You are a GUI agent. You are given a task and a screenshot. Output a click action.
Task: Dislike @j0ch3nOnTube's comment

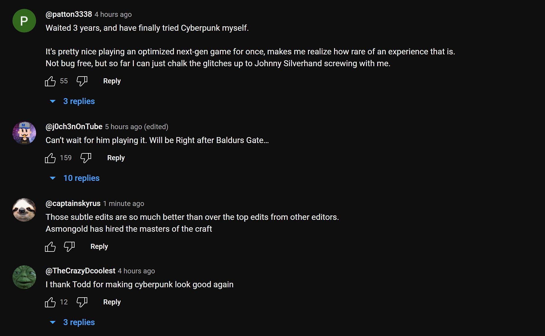[86, 158]
